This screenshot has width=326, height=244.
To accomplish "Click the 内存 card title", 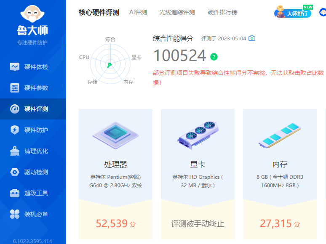I will 280,164.
